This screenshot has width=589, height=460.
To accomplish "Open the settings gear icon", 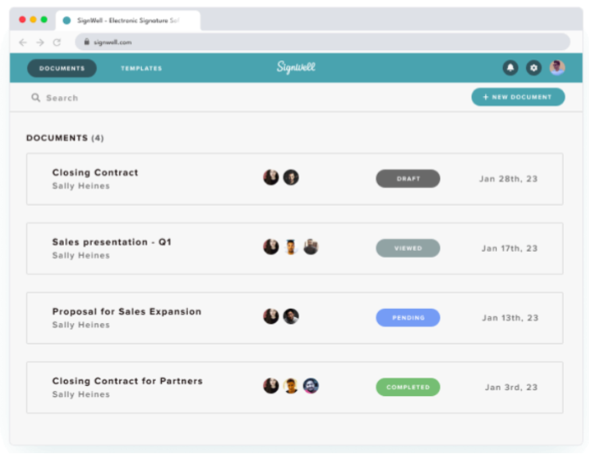I will [534, 68].
